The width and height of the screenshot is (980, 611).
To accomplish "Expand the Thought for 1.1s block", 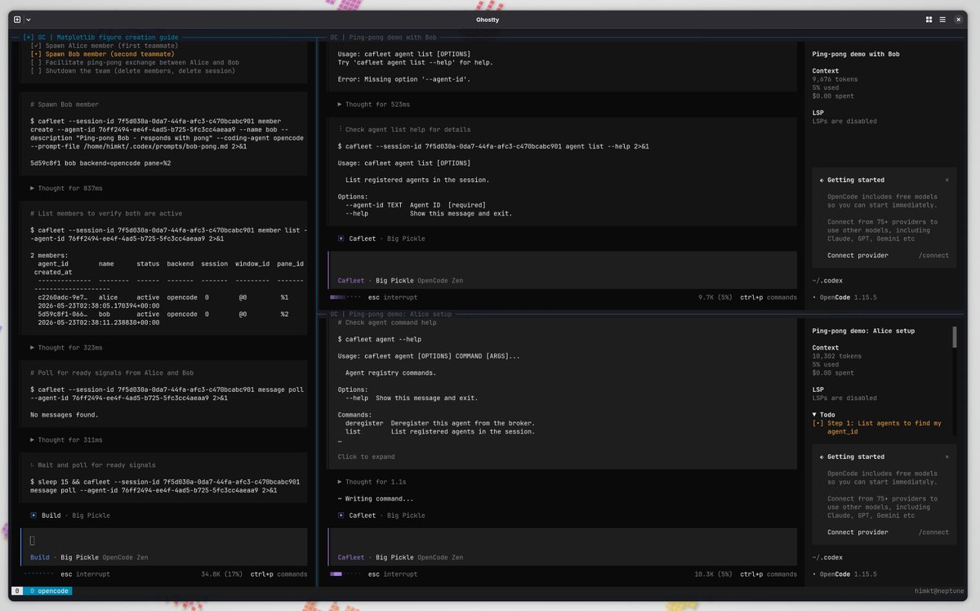I will [x=372, y=482].
